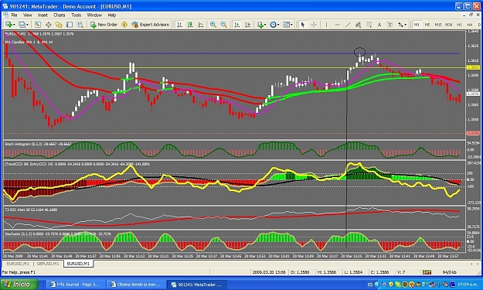Zoom out of the chart
483x290 pixels.
point(223,25)
